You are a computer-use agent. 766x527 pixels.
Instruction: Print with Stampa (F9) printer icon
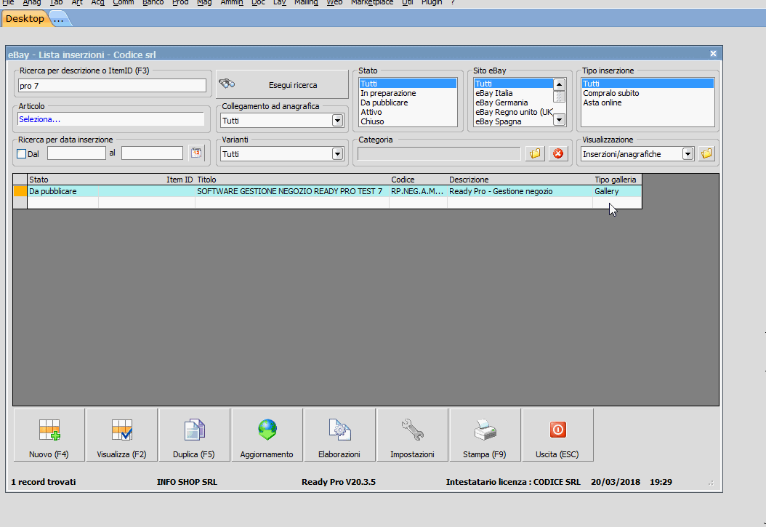coord(485,435)
